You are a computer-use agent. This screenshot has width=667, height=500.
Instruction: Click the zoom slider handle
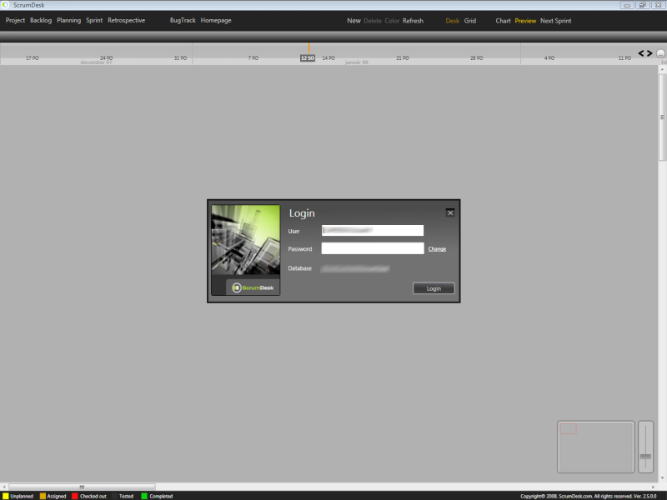tap(645, 456)
